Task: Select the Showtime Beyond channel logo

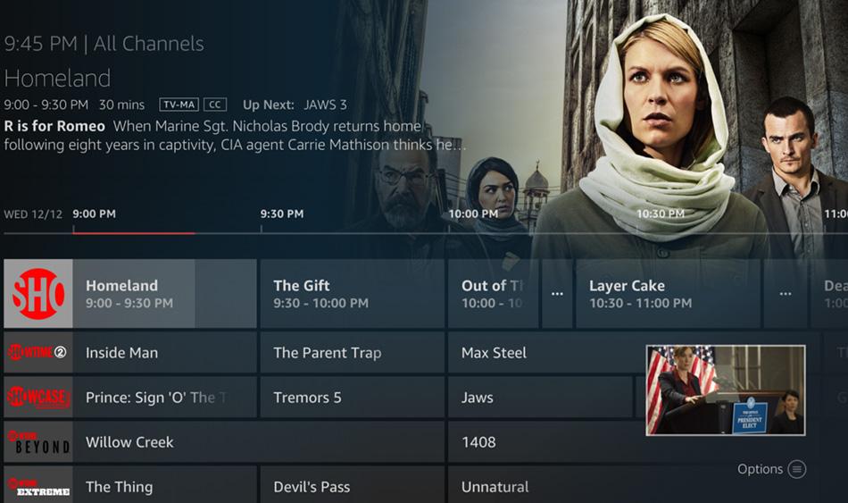Action: pos(37,442)
